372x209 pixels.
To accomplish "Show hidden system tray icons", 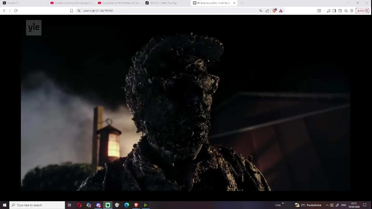I will tap(327, 205).
